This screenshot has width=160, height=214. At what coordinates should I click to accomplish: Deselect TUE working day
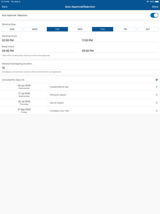tap(57, 29)
